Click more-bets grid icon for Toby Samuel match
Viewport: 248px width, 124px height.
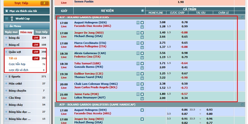tap(138, 64)
